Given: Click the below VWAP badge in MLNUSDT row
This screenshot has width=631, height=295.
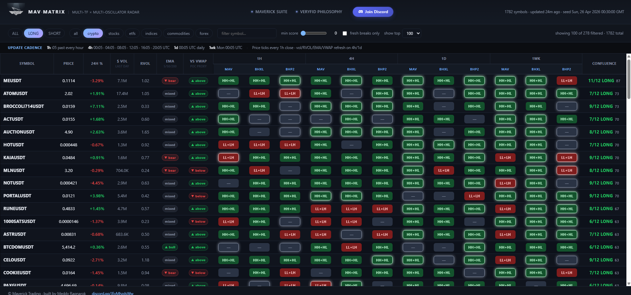Looking at the screenshot, I should [x=198, y=170].
